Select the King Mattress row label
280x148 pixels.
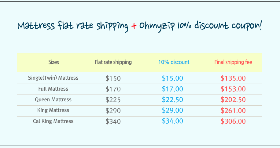coord(53,110)
